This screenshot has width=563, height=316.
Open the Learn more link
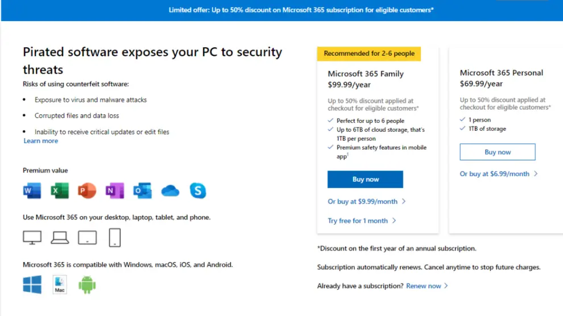pos(40,141)
